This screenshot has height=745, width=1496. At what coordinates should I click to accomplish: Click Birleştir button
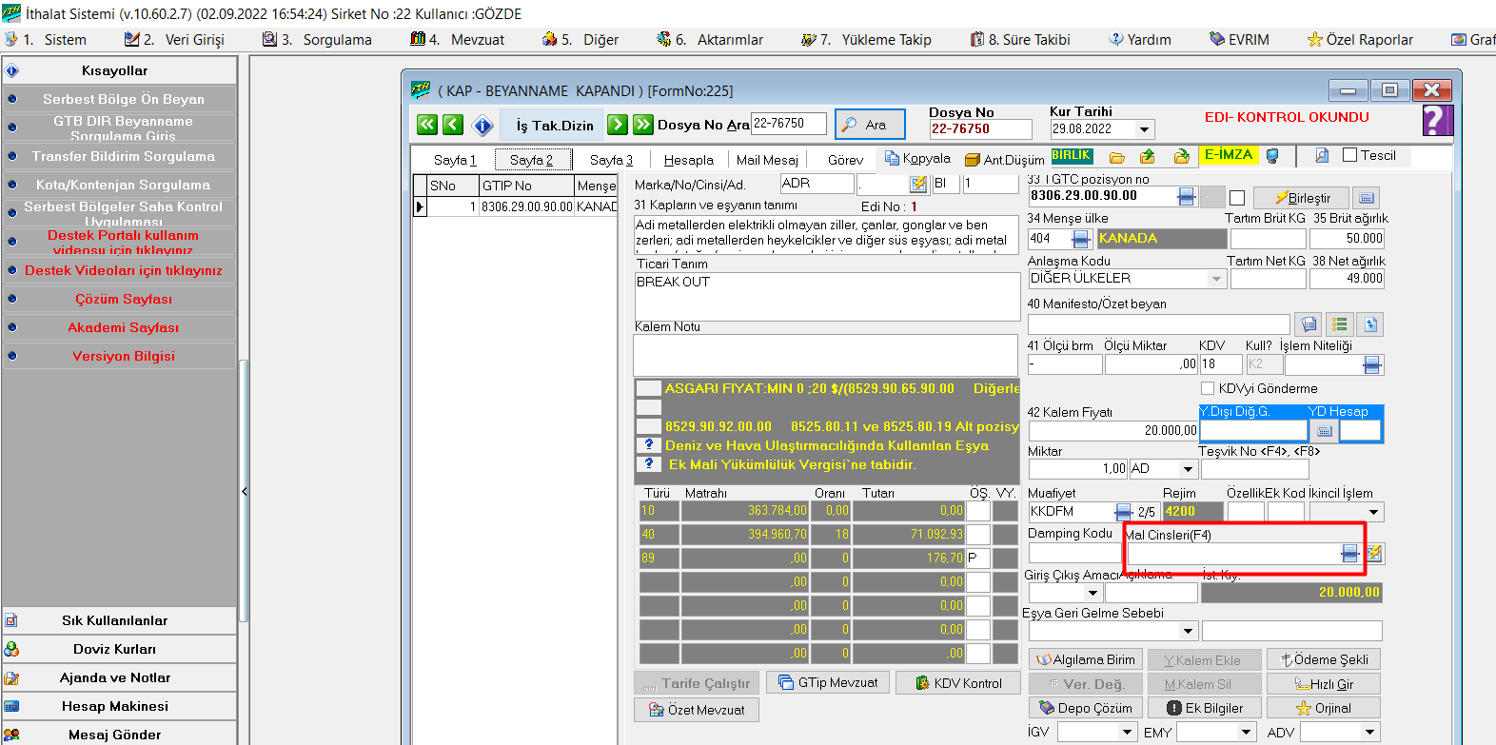[1301, 198]
